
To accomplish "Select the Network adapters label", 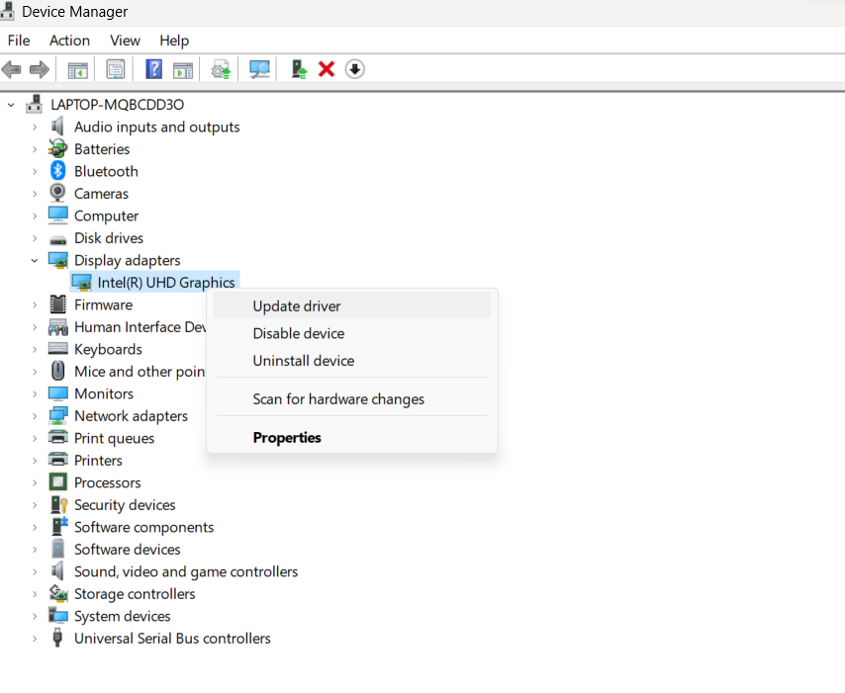I will [x=131, y=415].
